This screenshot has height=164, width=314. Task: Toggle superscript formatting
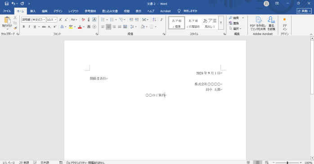point(55,27)
